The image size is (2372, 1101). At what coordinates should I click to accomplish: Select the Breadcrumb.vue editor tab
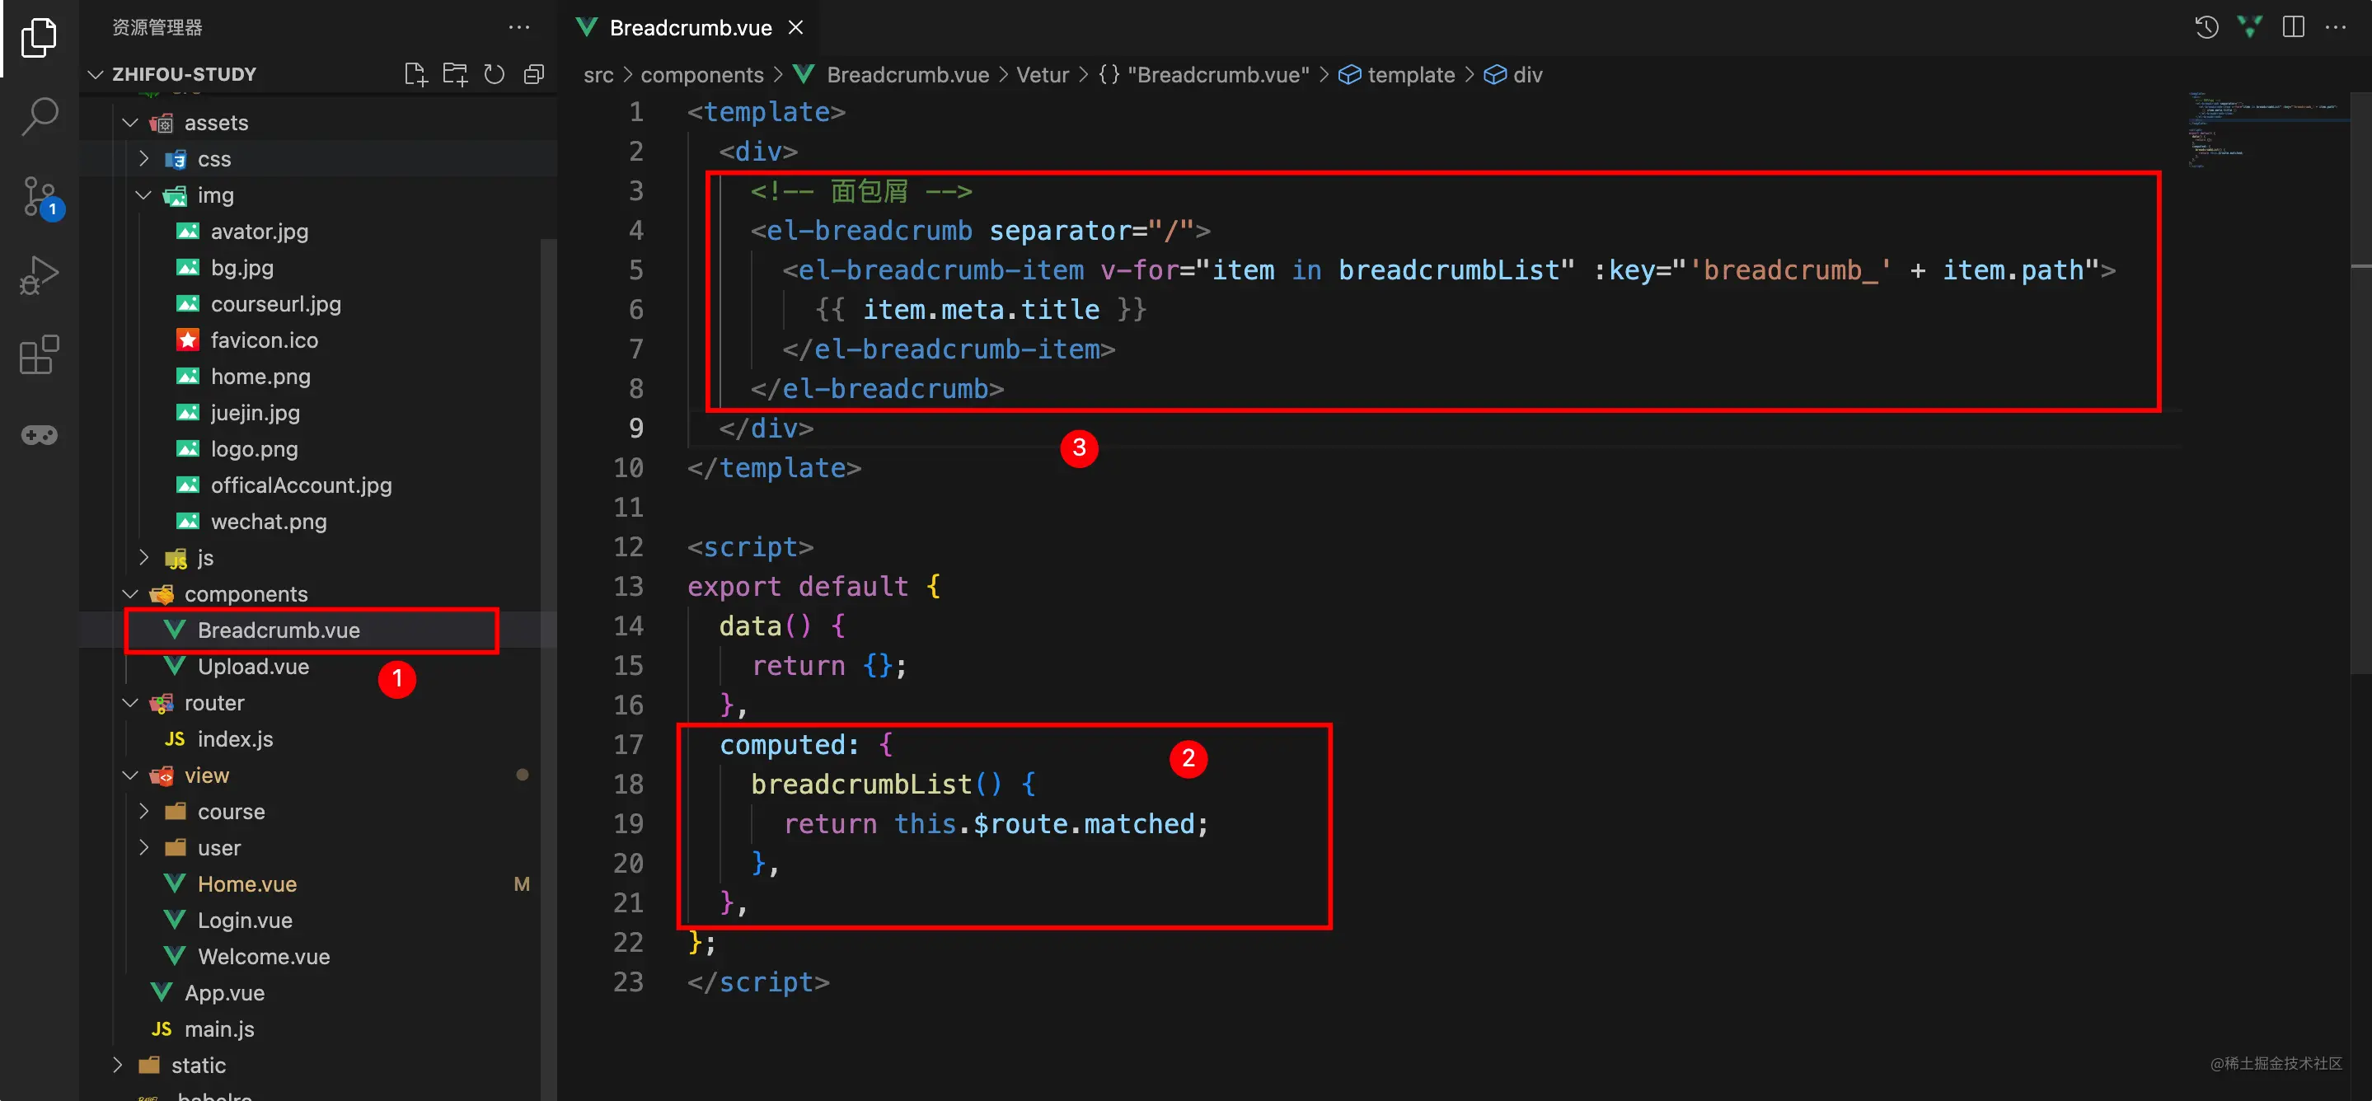(690, 28)
